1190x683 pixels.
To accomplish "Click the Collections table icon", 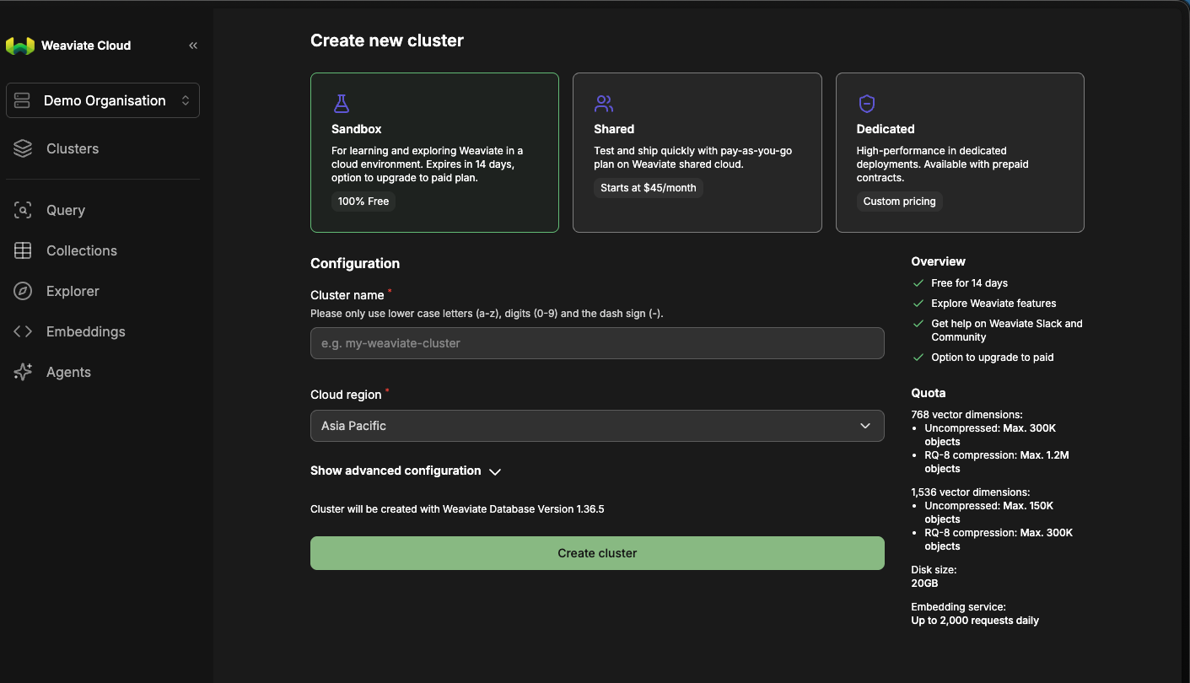I will click(23, 251).
